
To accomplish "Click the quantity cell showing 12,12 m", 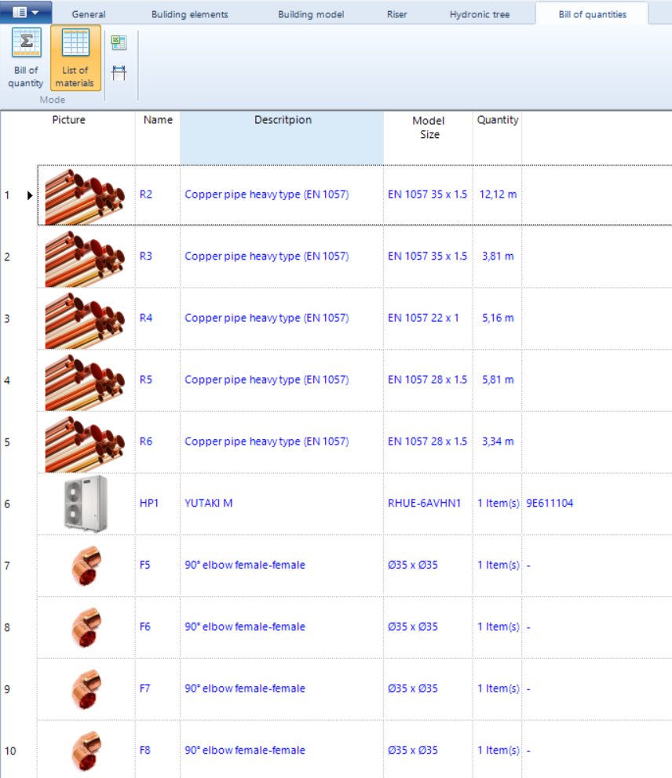I will [x=497, y=194].
